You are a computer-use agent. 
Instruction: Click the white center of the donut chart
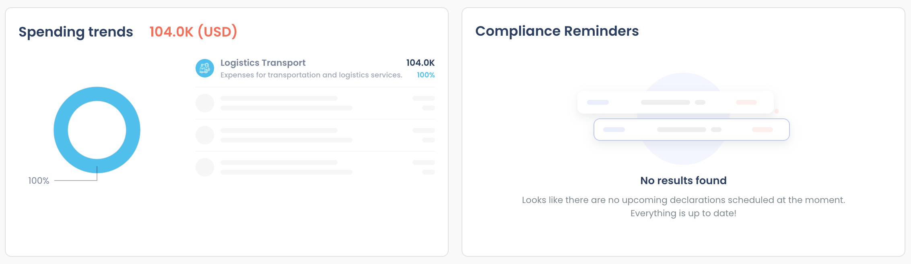click(x=97, y=130)
